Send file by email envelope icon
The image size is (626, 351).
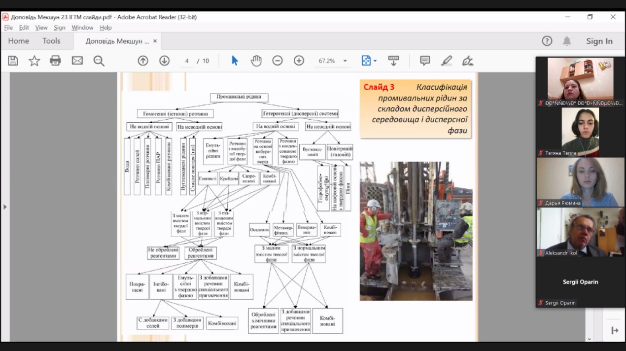tap(77, 61)
